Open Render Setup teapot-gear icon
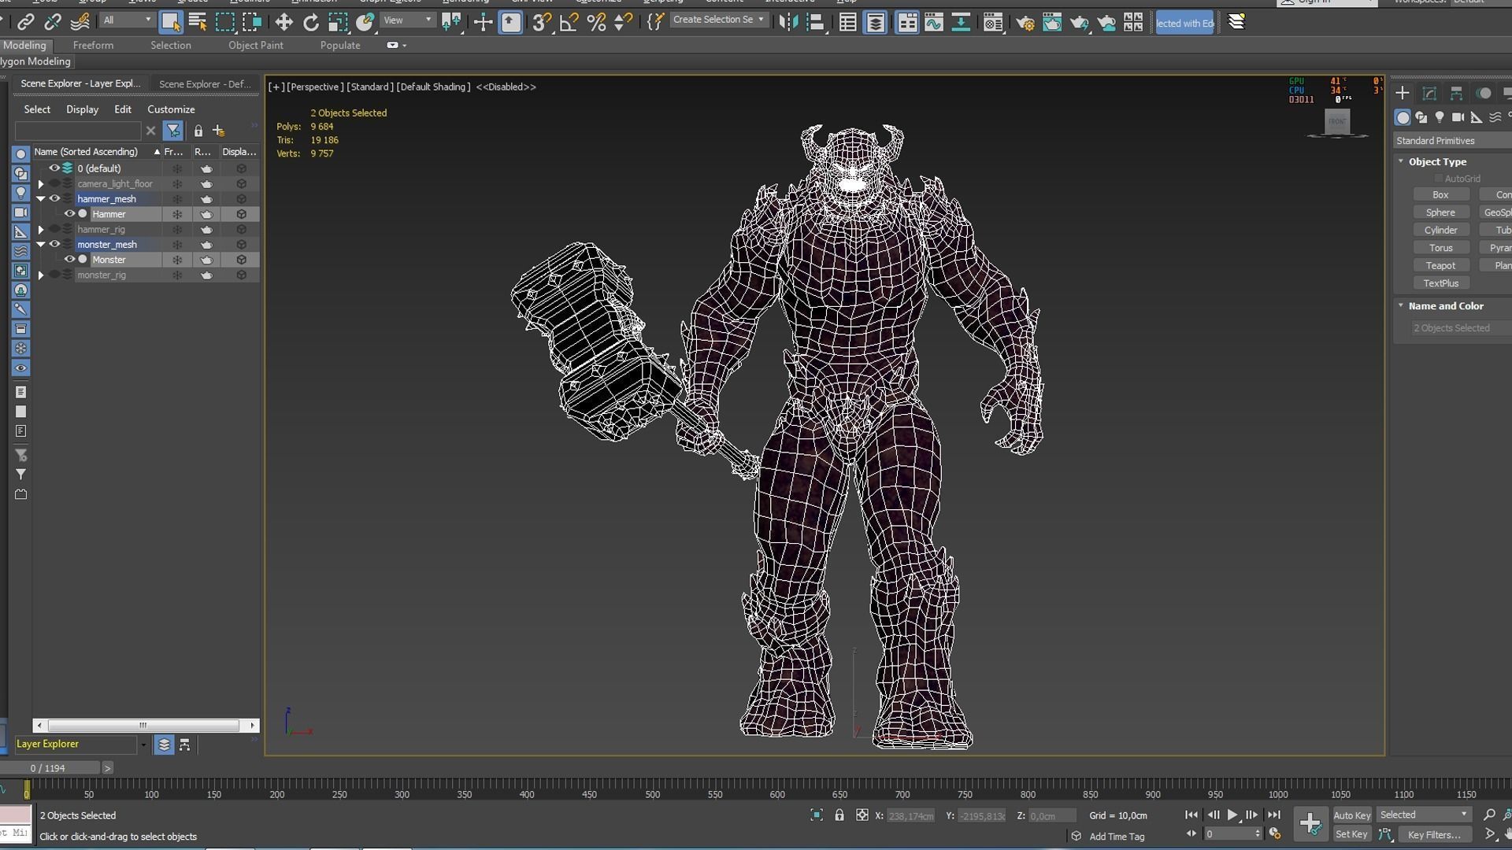Screen dimensions: 1512x850 click(x=1025, y=22)
